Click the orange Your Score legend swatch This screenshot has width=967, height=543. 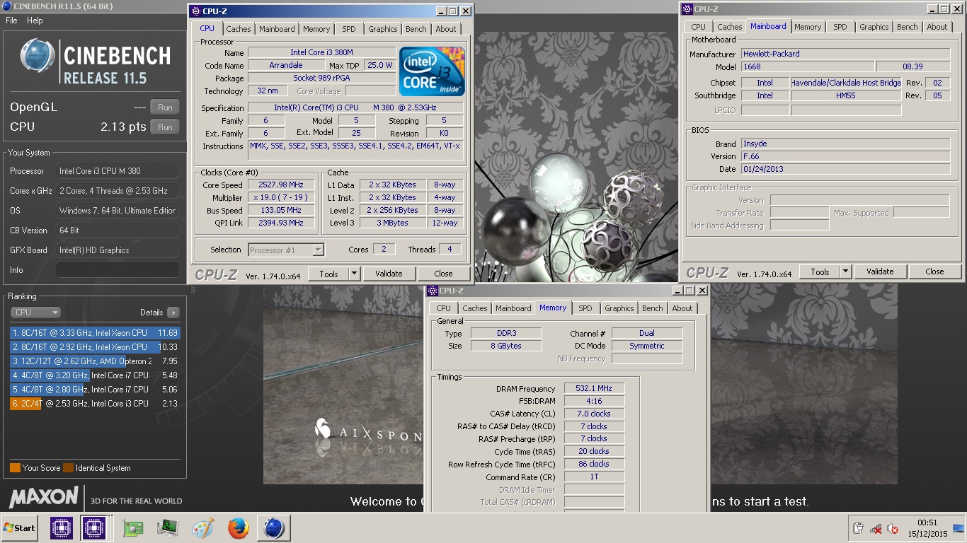click(x=15, y=468)
